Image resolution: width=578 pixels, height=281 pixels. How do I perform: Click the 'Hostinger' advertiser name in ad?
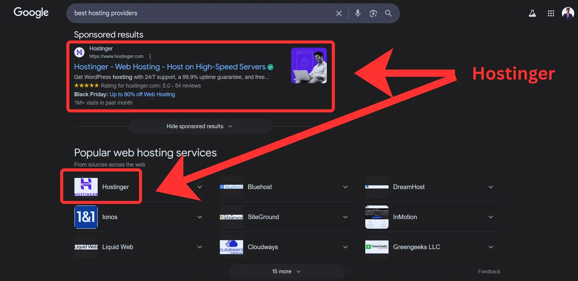pyautogui.click(x=101, y=49)
